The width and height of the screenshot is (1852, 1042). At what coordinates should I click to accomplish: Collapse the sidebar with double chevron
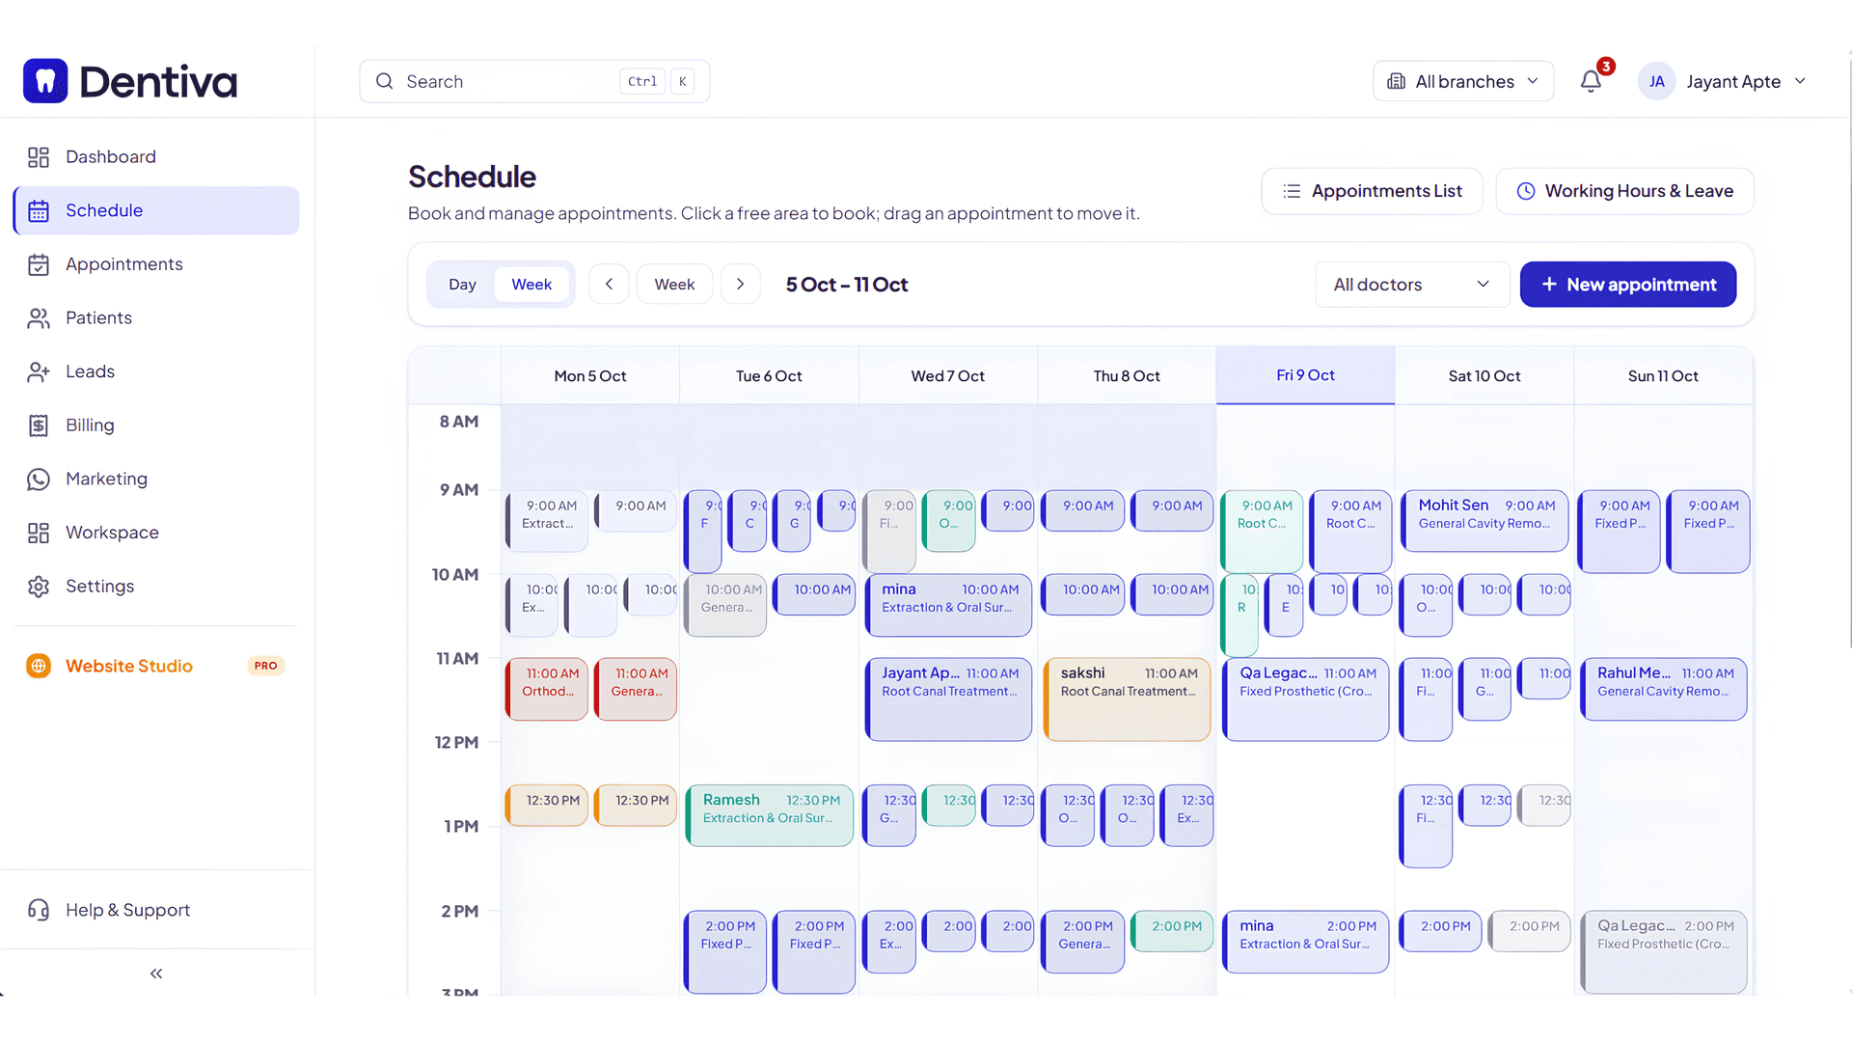pyautogui.click(x=156, y=973)
